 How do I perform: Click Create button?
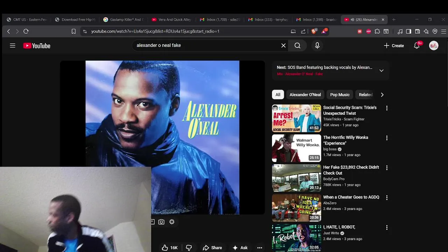pyautogui.click(x=394, y=45)
